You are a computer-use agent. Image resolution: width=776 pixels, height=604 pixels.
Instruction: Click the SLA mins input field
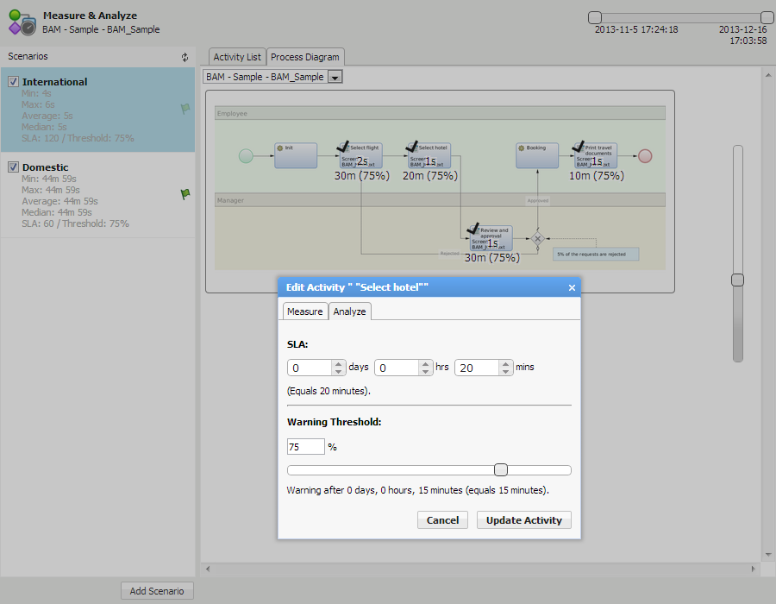(477, 368)
